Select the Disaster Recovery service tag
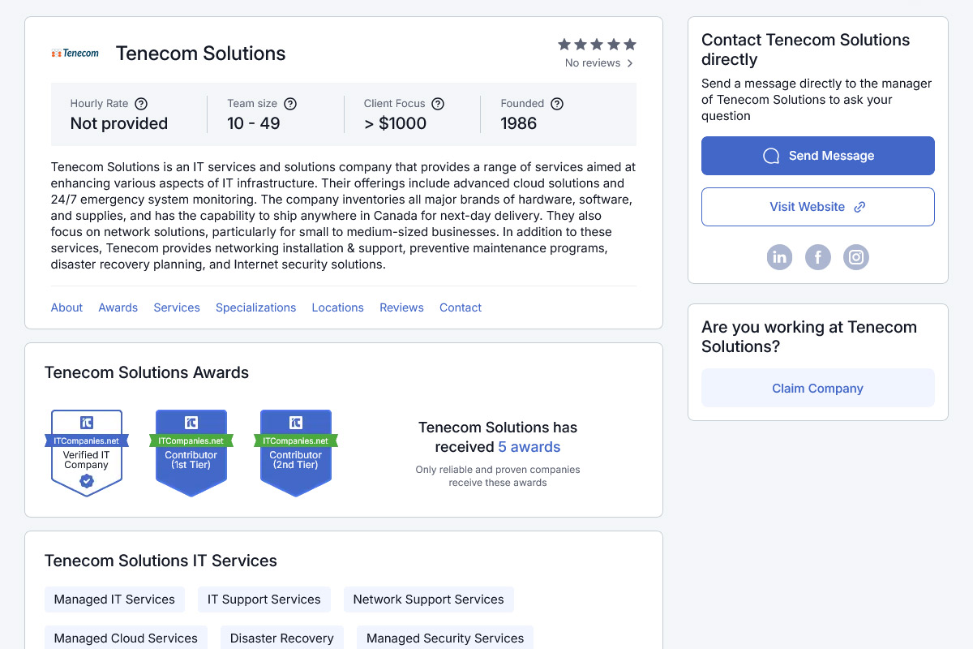The image size is (973, 649). (281, 638)
